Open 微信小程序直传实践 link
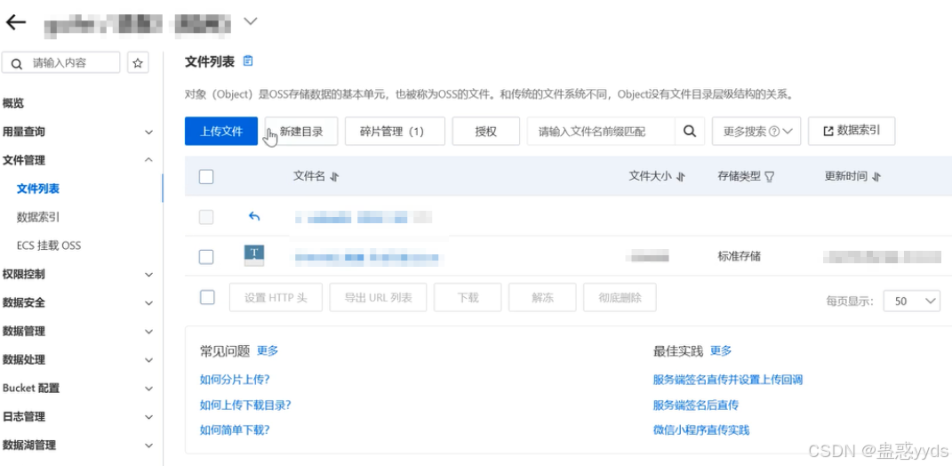Image resolution: width=952 pixels, height=466 pixels. point(701,430)
